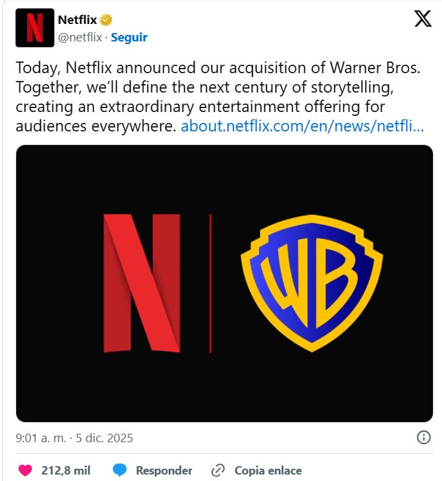Follow Netflix using the Seguir link
The image size is (442, 481).
tap(129, 38)
